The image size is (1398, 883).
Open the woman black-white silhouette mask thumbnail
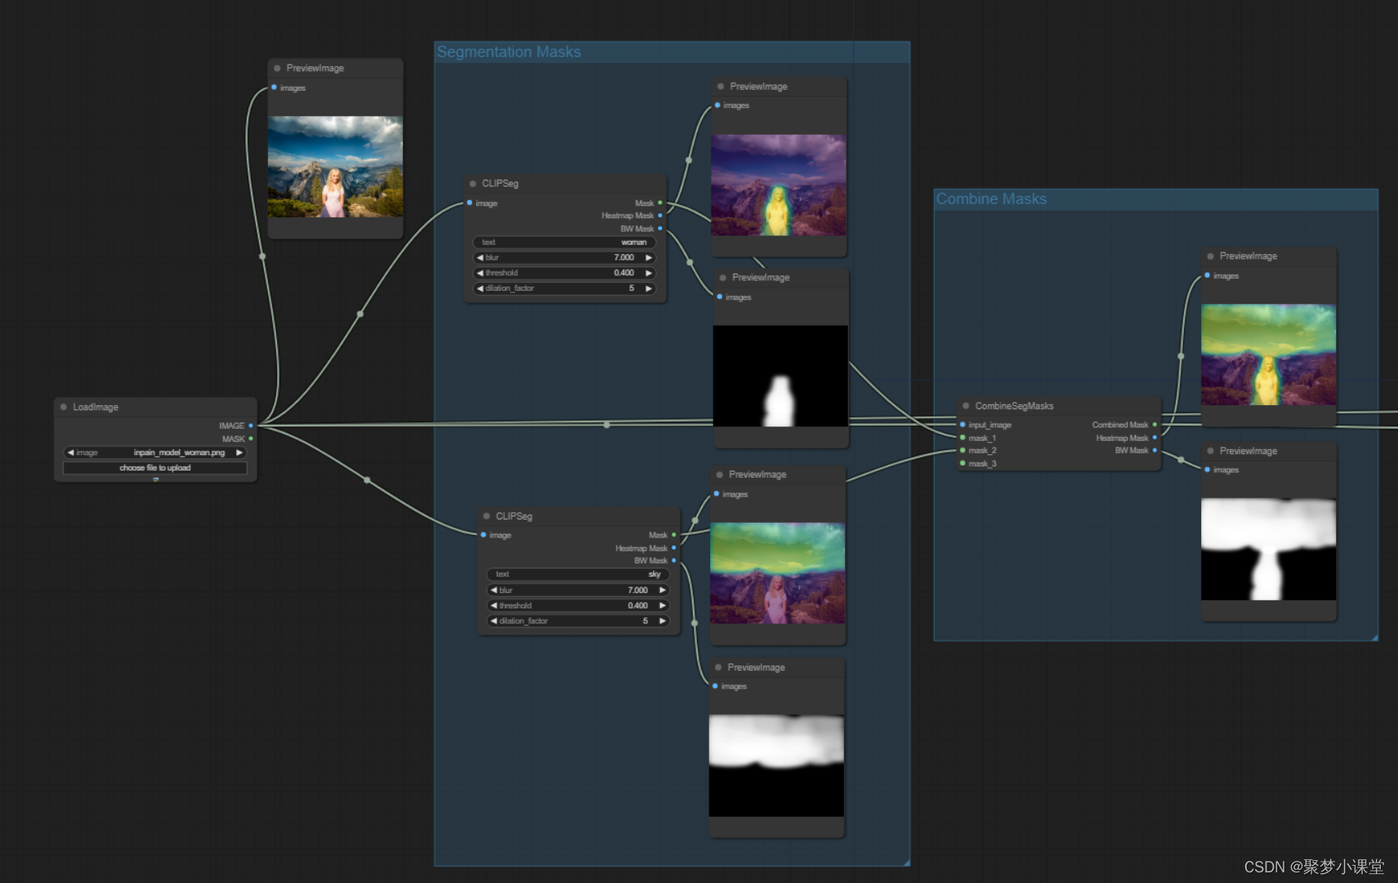780,376
